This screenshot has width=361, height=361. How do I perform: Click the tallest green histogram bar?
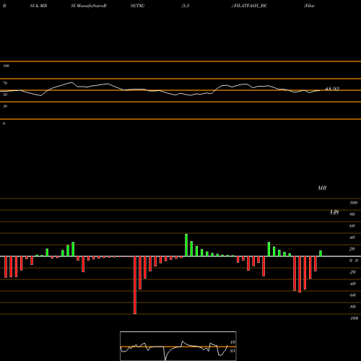click(186, 245)
